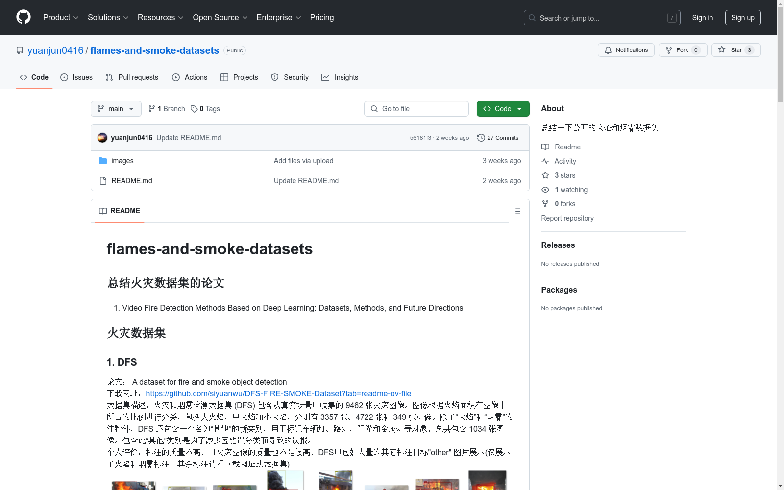Focus the Search or jump to field
784x490 pixels.
pyautogui.click(x=602, y=18)
